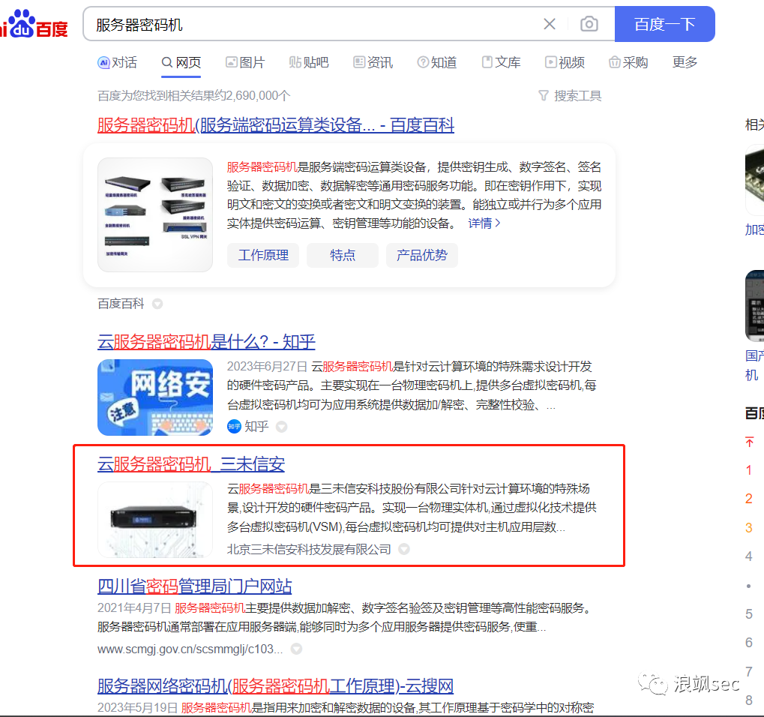Select hot list item number 2
Screen dimensions: 764x717
pos(749,499)
